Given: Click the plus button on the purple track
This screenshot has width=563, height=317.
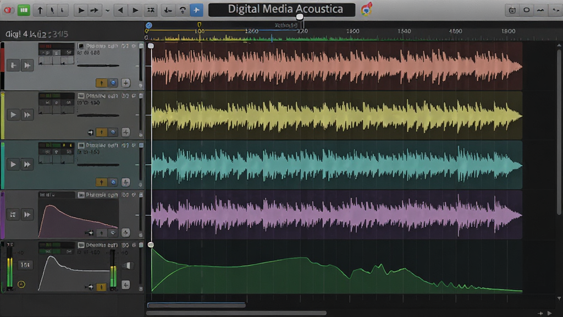Looking at the screenshot, I should click(x=126, y=233).
